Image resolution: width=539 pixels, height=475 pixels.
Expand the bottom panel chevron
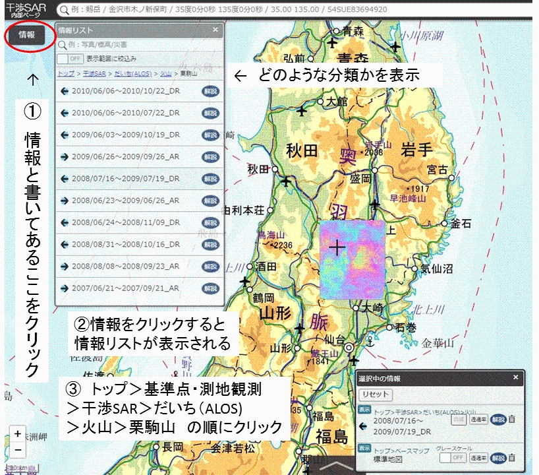pos(335,466)
